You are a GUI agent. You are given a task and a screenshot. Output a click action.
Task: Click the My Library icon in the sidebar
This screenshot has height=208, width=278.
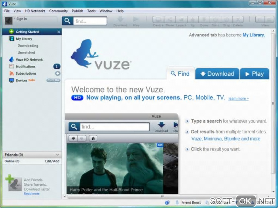tap(11, 38)
